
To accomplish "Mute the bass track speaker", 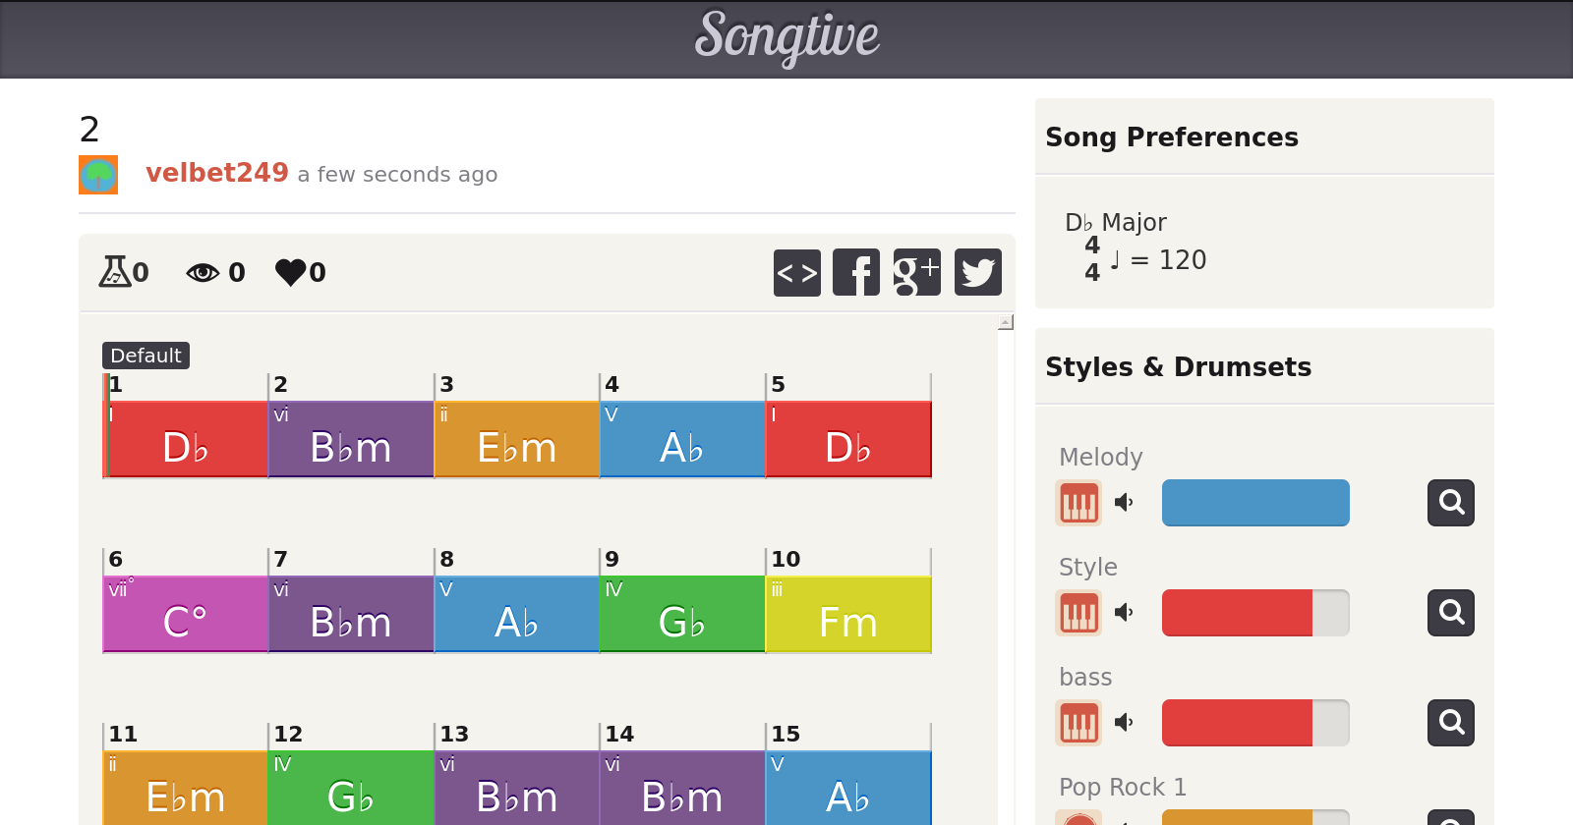I will [x=1124, y=723].
